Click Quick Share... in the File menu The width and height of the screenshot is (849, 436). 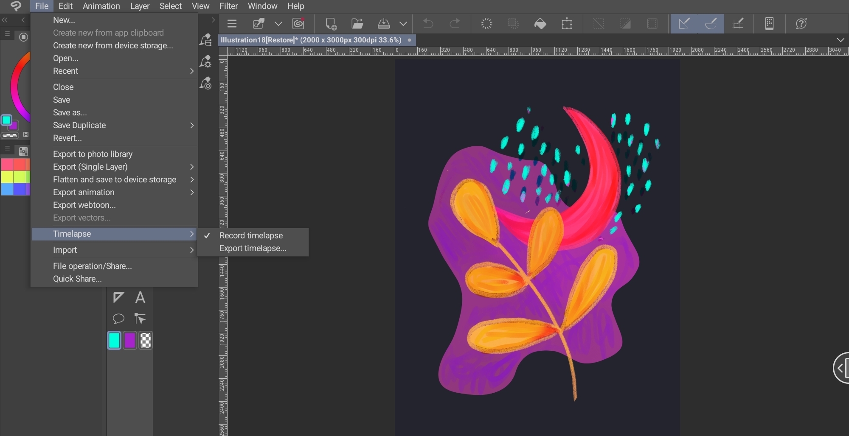(x=77, y=279)
